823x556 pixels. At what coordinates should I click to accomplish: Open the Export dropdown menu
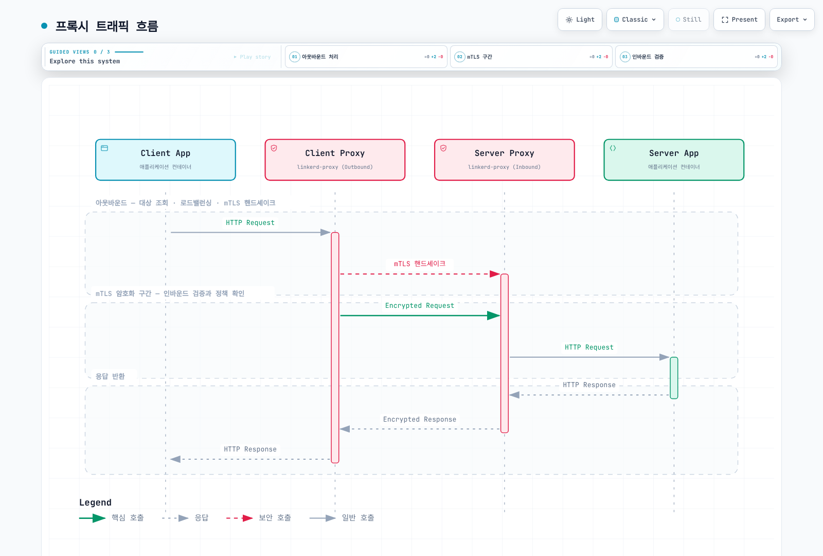(x=792, y=20)
